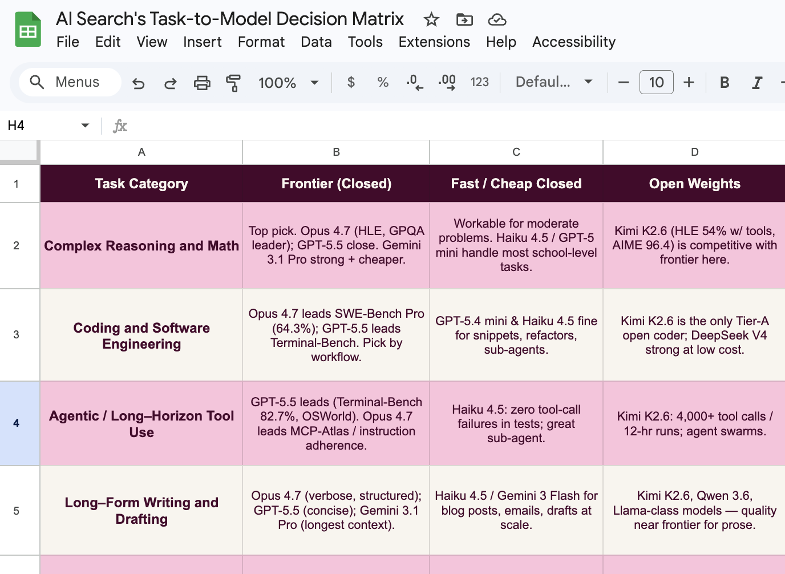This screenshot has width=785, height=574.
Task: Print the spreadsheet
Action: pos(202,83)
